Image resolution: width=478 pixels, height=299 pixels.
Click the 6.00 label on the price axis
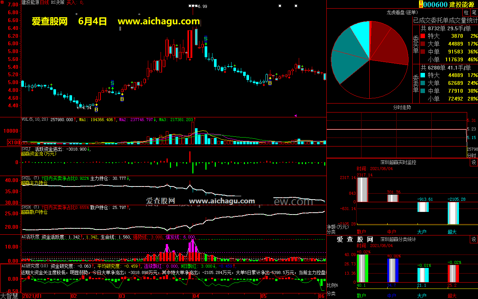13,43
